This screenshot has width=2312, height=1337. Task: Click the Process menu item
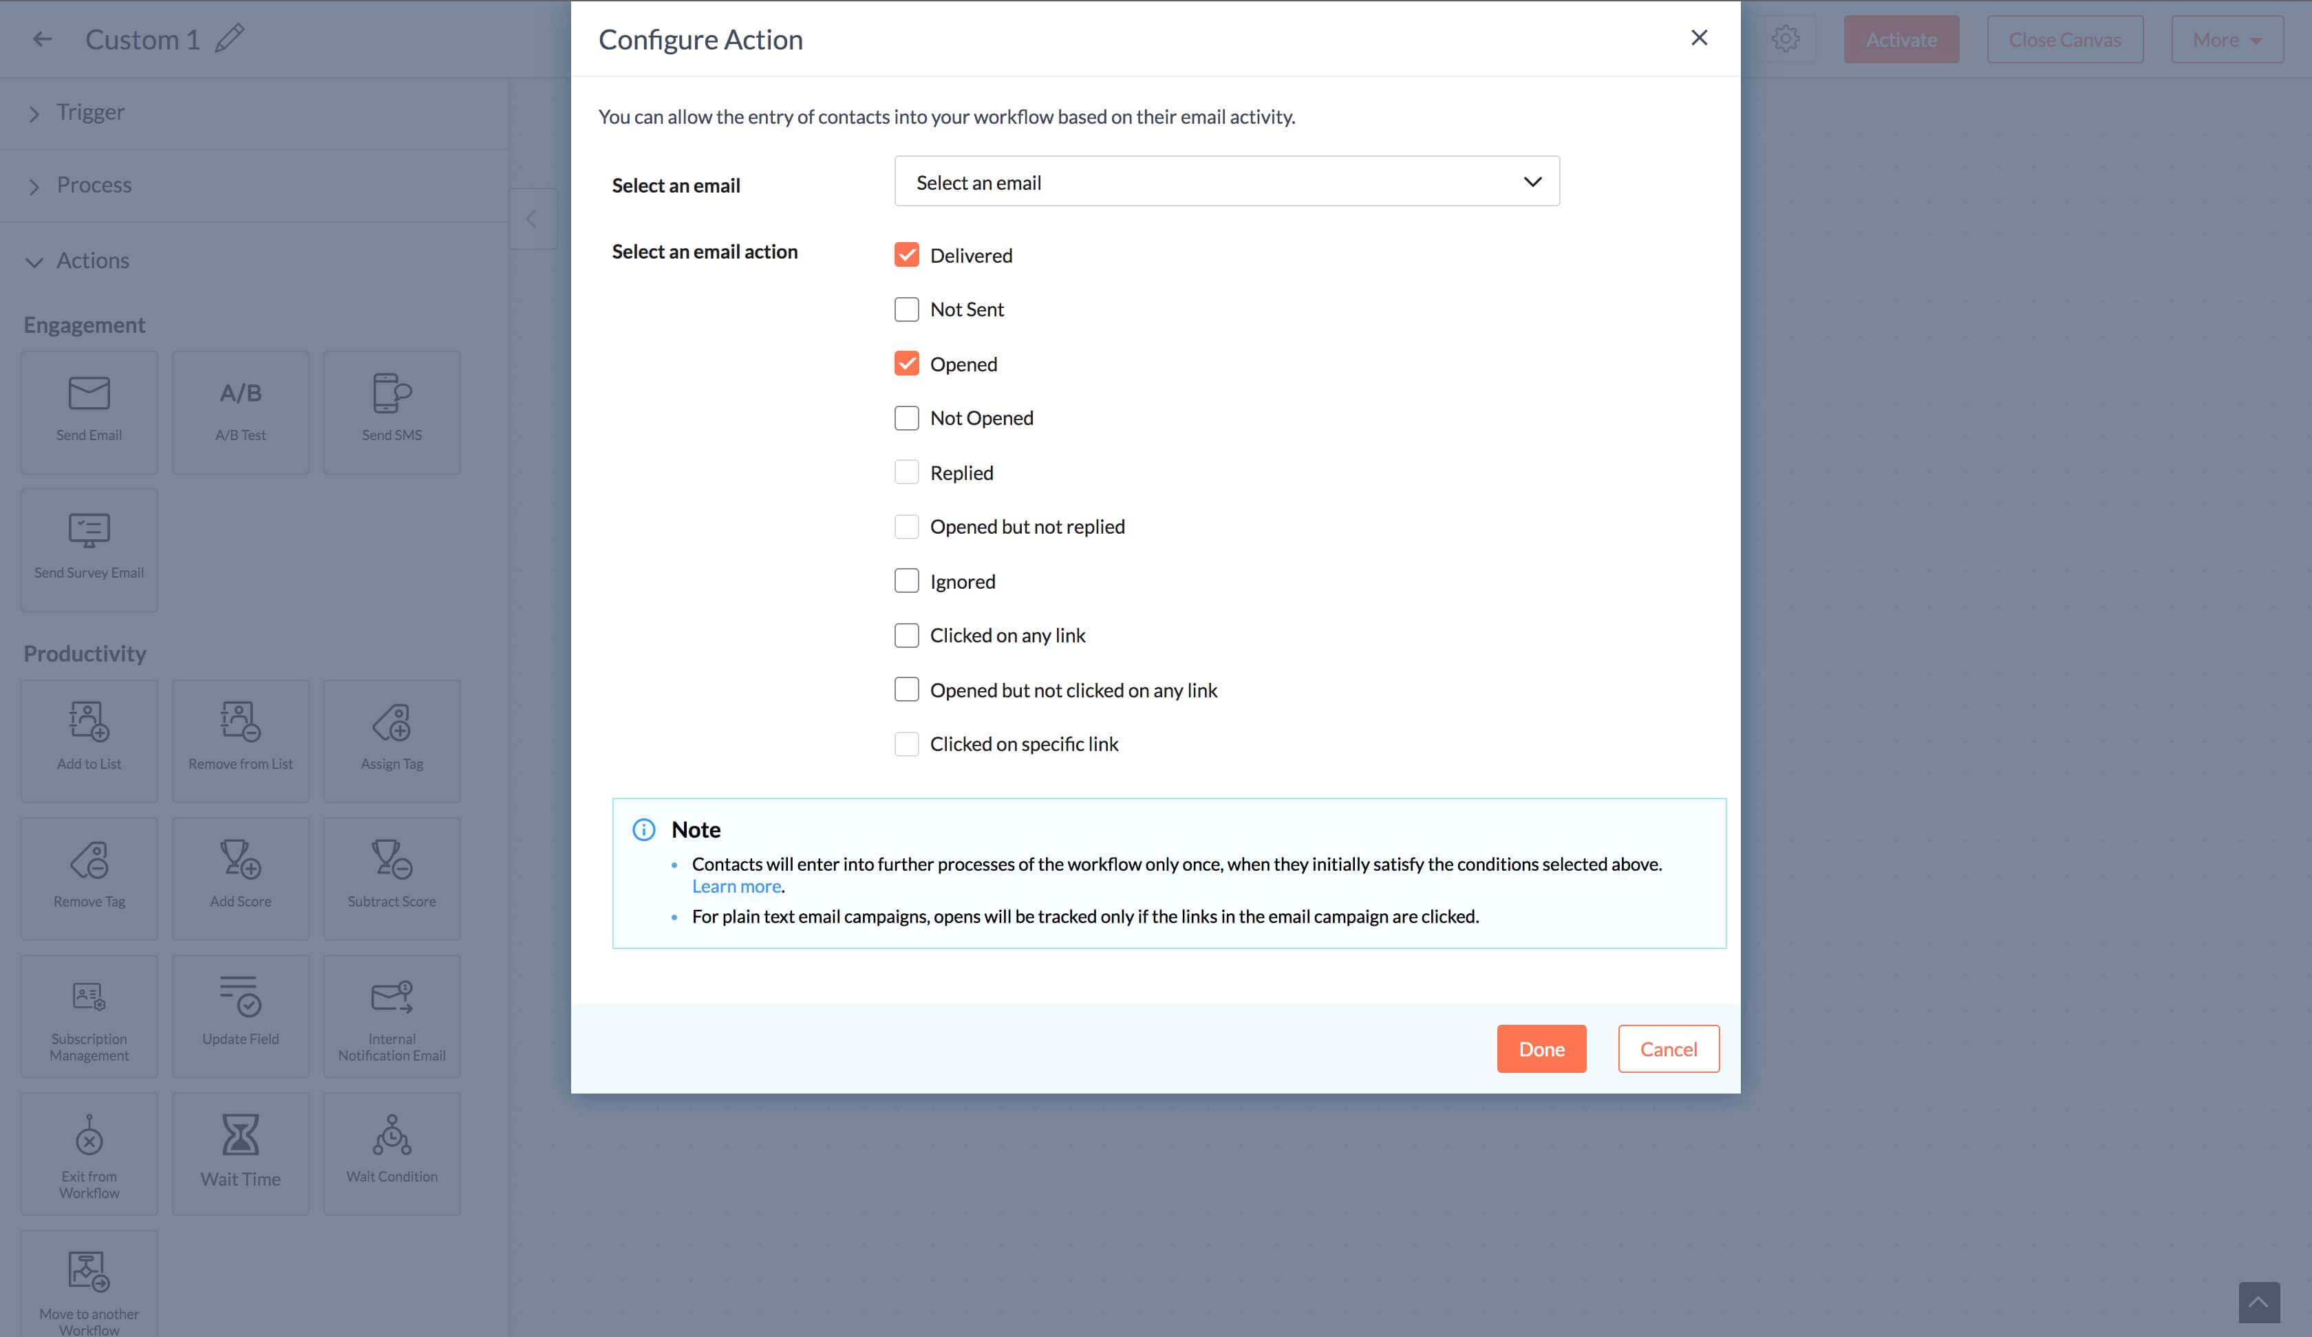coord(94,184)
